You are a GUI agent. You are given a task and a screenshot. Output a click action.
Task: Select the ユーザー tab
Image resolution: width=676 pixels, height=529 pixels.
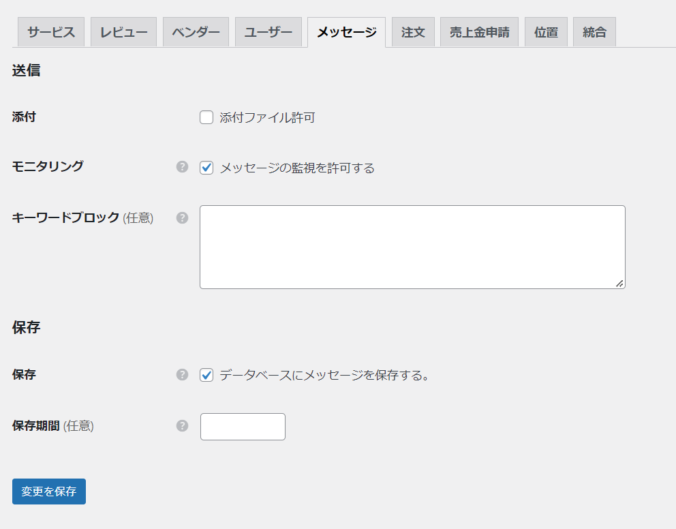pyautogui.click(x=268, y=32)
